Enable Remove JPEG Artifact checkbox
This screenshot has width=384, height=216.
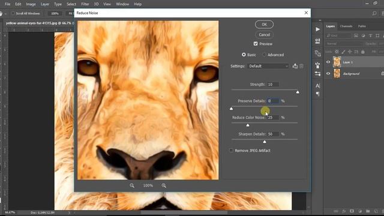231,150
